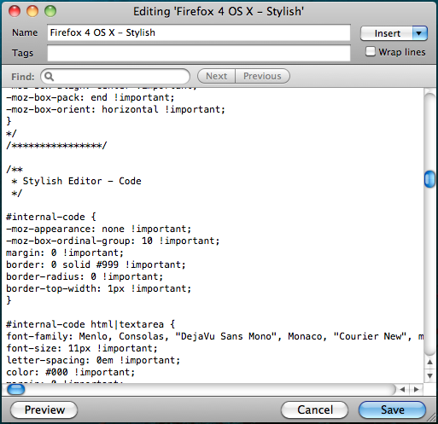The image size is (438, 424).
Task: Save the style with Save button
Action: [393, 409]
